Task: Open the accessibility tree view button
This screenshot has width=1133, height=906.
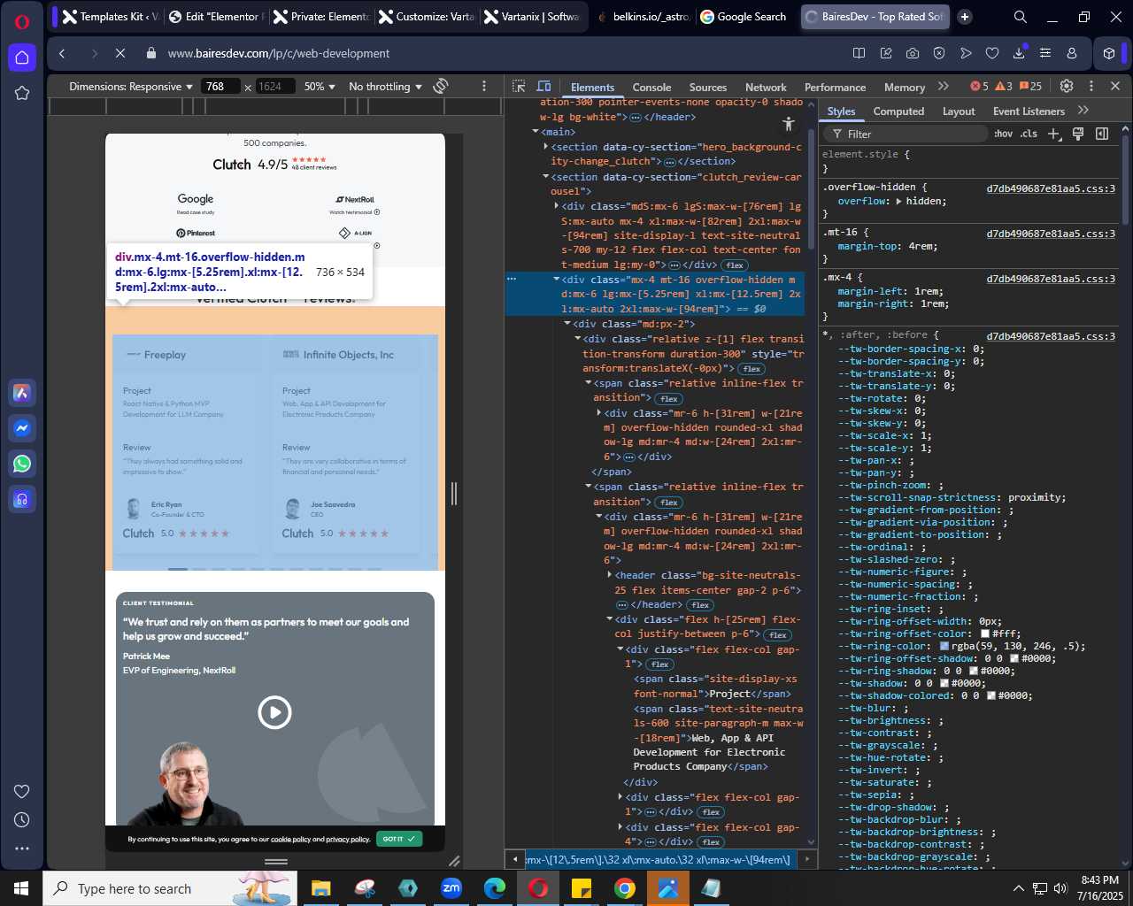Action: click(789, 125)
